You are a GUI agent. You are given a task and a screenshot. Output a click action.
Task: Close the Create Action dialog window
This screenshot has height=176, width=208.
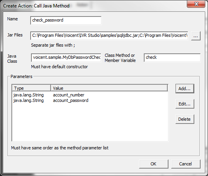pyautogui.click(x=196, y=4)
